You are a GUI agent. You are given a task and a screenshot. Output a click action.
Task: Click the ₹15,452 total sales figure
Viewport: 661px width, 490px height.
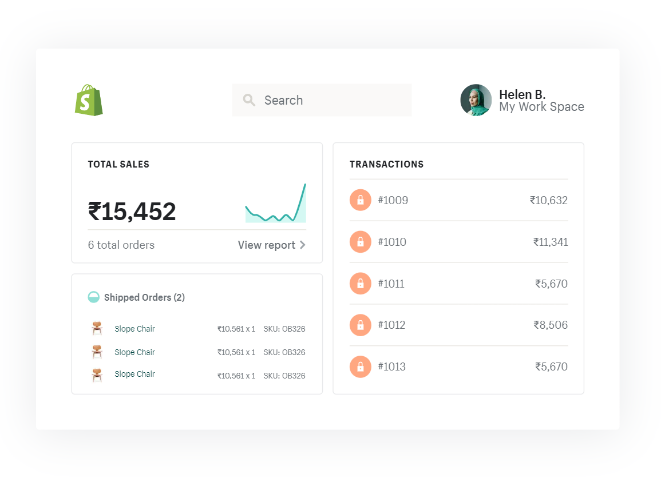pyautogui.click(x=132, y=212)
